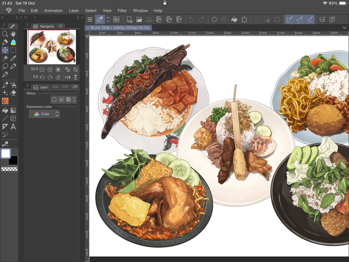Select the black sub drawing color
The image size is (349, 262).
coord(13,160)
